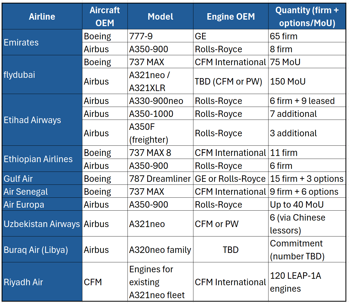The image size is (349, 303).
Task: Select the Engine OEM header cell
Action: pos(231,16)
